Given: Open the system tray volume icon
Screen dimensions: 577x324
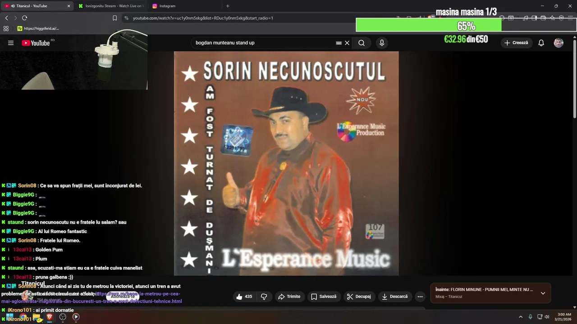Looking at the screenshot, I should pos(547,317).
